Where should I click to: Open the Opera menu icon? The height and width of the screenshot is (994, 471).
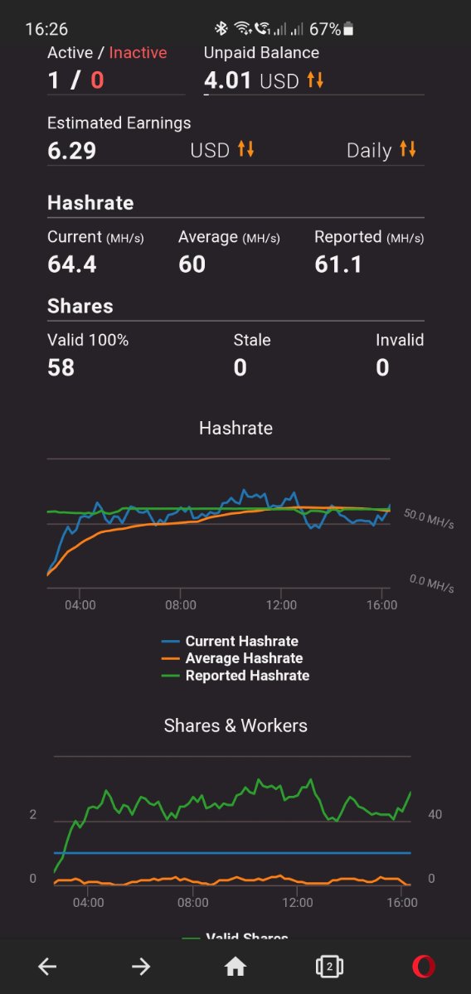[x=424, y=966]
